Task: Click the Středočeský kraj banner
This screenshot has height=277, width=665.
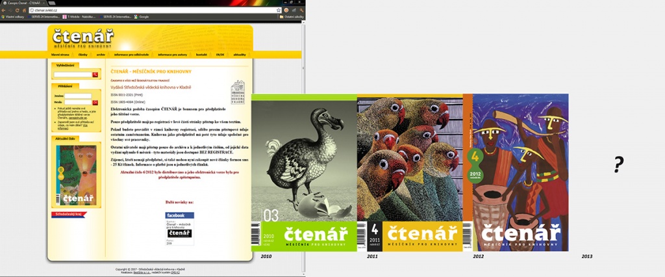Action: [69, 215]
